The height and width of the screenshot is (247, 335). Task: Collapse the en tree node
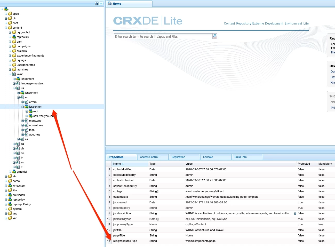(19, 98)
